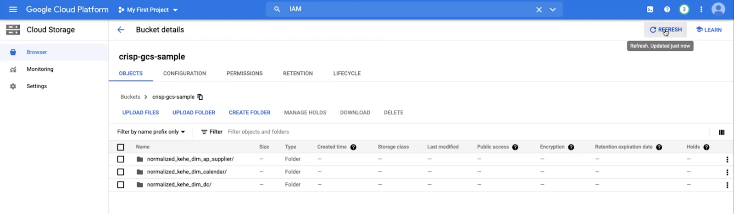Click the Cloud Storage product icon
This screenshot has width=734, height=214.
tap(13, 30)
